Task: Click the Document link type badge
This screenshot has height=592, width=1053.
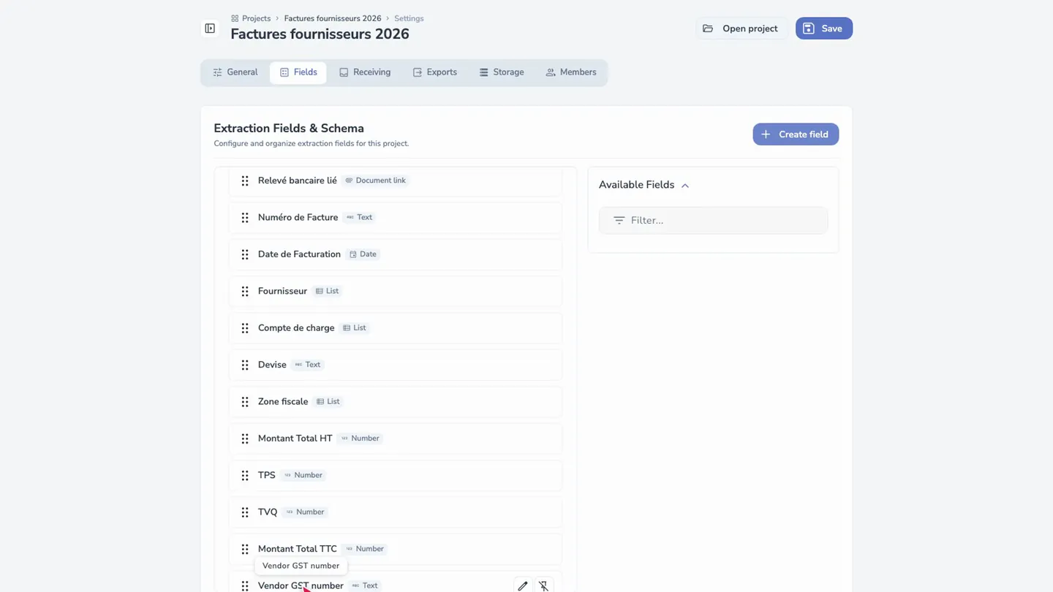Action: 376,181
